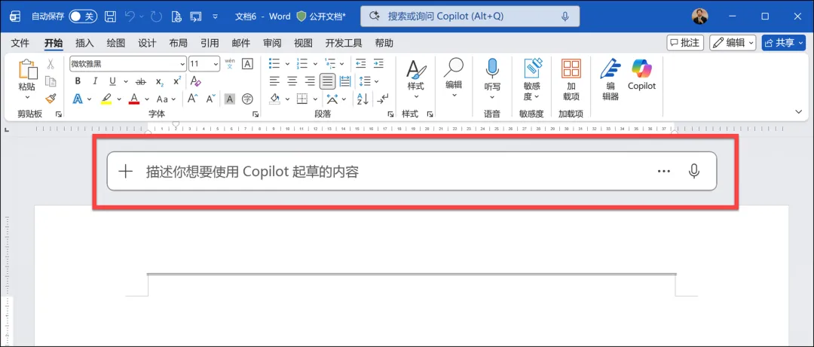814x347 pixels.
Task: Increase paragraph indent
Action: (378, 64)
